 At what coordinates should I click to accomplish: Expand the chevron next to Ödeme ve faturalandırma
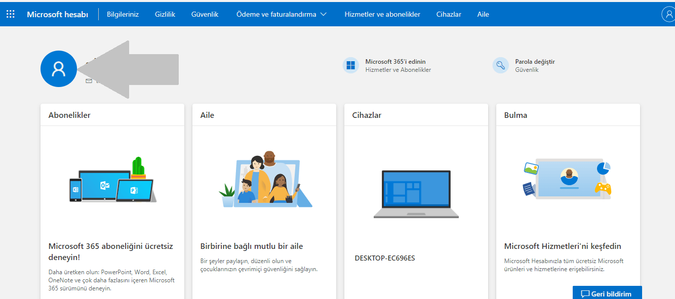[x=324, y=14]
